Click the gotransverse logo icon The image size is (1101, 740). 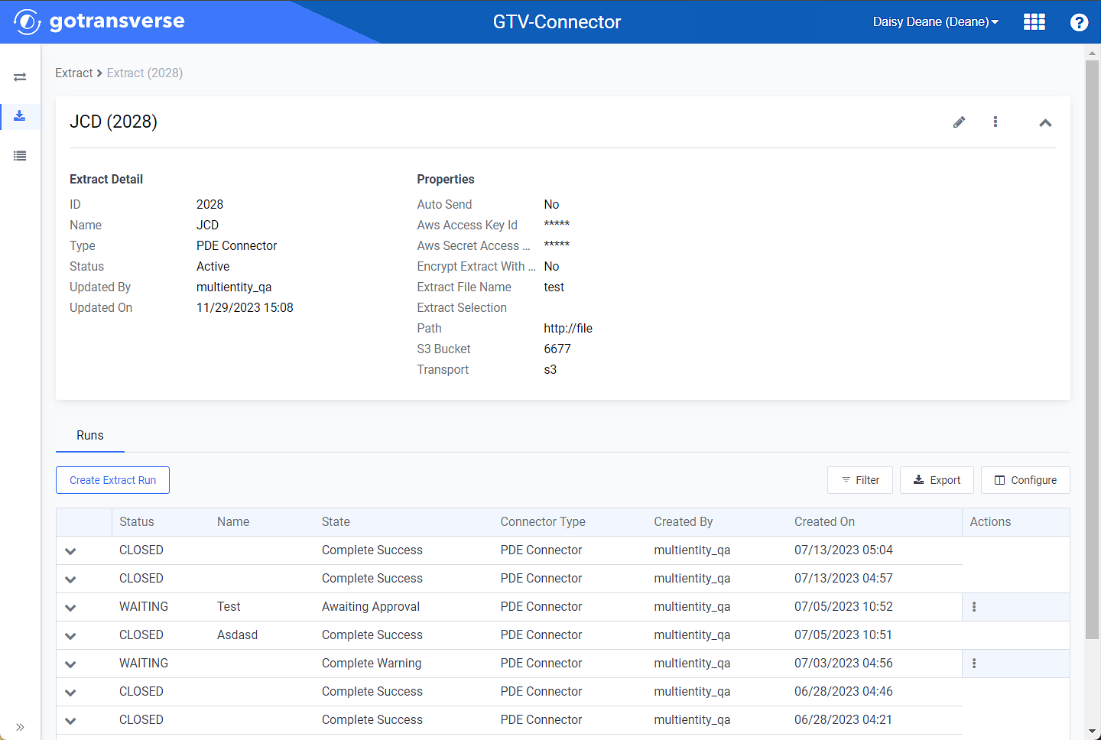(27, 21)
